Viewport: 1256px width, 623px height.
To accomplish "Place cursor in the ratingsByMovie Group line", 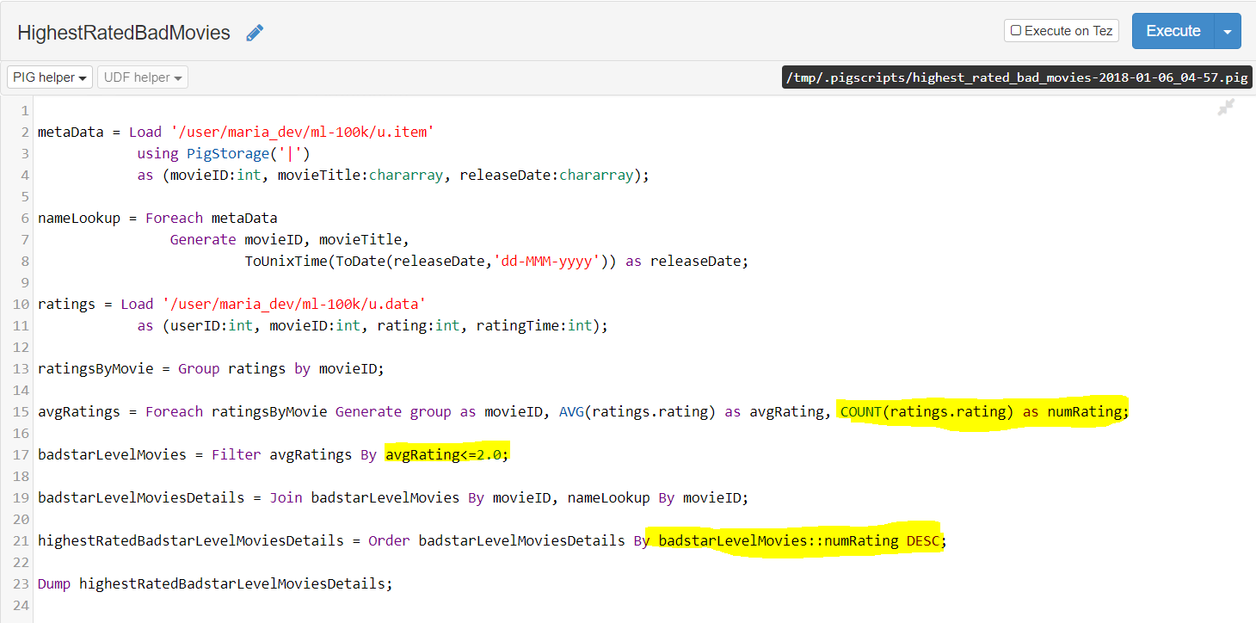I will [211, 368].
